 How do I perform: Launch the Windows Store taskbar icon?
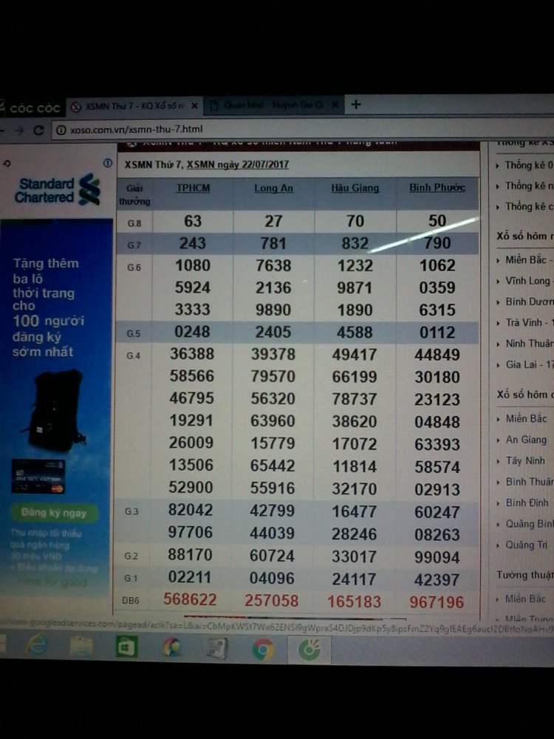point(126,647)
